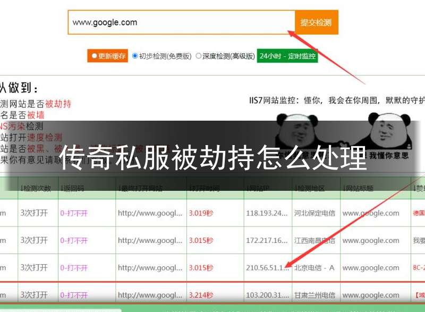425x312 pixels.
Task: Open the http://www.googl... link in 北京电信 row
Action: pyautogui.click(x=150, y=267)
